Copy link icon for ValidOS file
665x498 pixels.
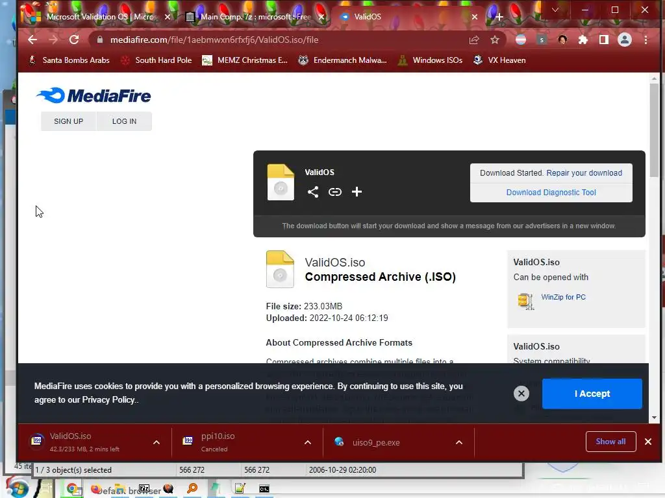335,192
